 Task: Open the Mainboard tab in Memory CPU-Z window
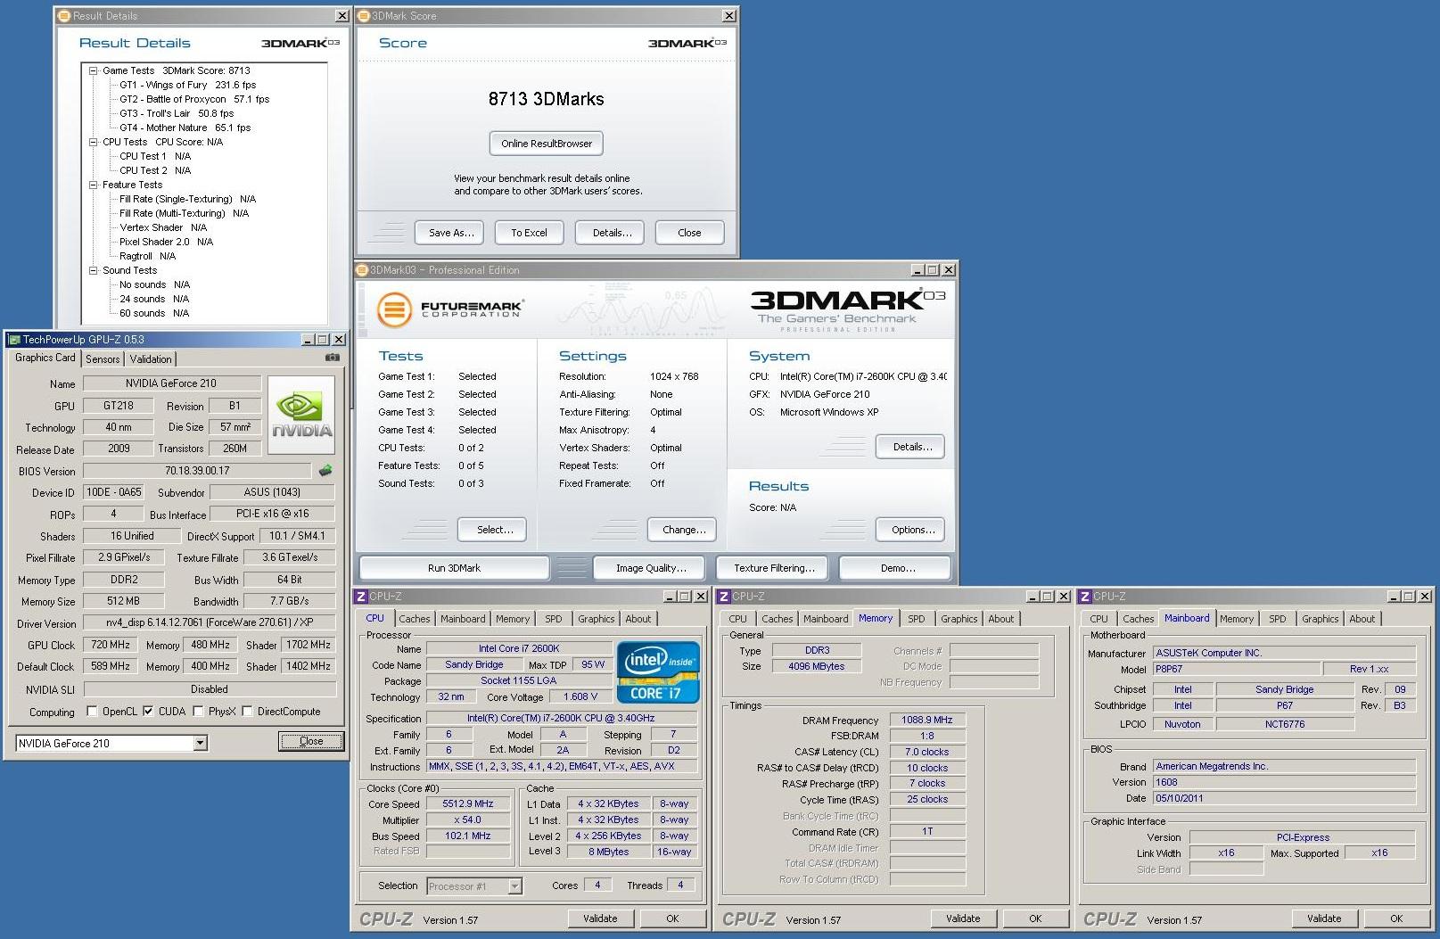[x=826, y=619]
